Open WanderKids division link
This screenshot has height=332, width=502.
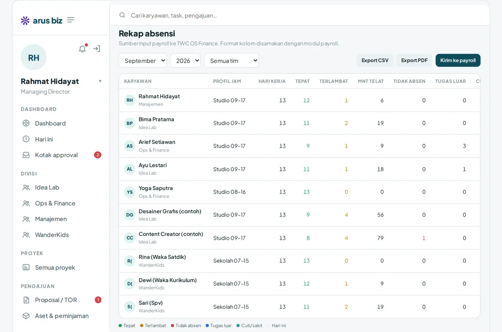click(x=61, y=235)
